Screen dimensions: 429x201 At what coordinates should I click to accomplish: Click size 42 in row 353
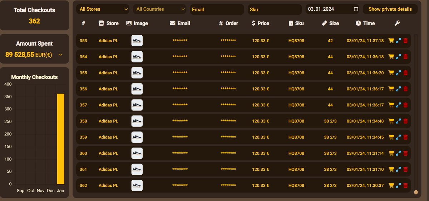(330, 41)
